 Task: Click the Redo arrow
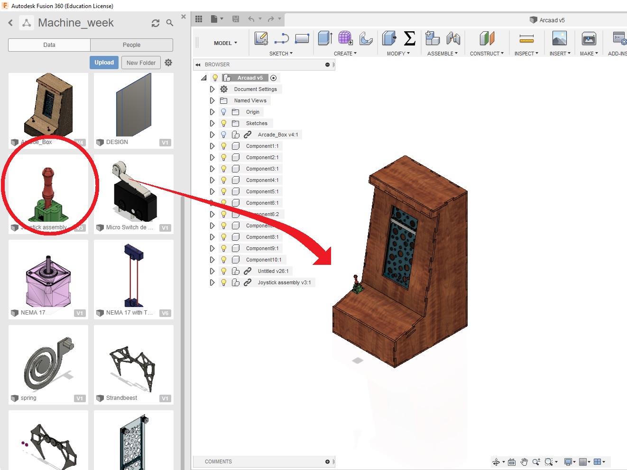click(271, 19)
